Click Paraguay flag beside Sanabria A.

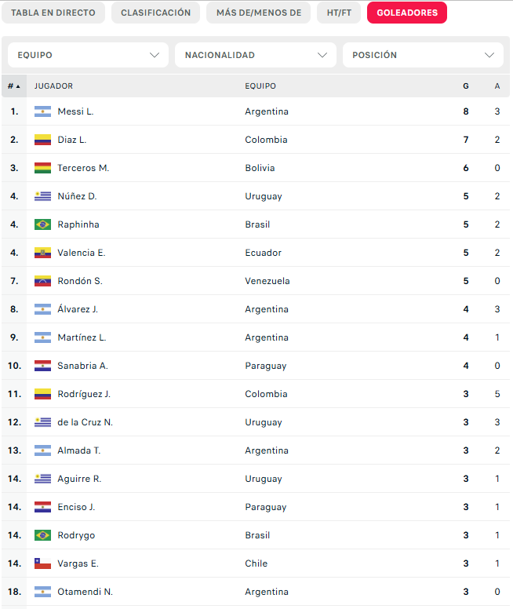tap(42, 366)
